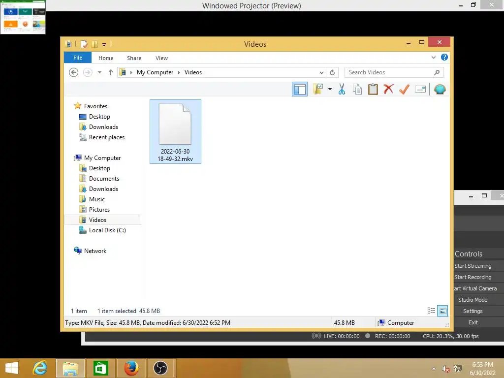Click the muted volume tray icon
The image size is (504, 378).
point(445,369)
